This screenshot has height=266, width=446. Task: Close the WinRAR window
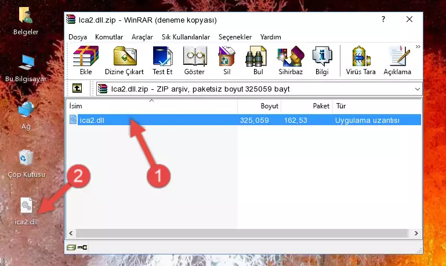409,19
